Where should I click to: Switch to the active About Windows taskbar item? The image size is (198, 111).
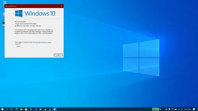click(x=54, y=109)
